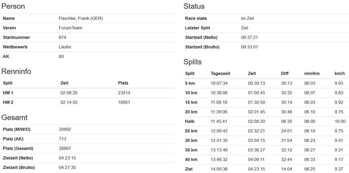Click the 5 km speed 9.93
This screenshot has height=173, width=349.
pyautogui.click(x=339, y=83)
